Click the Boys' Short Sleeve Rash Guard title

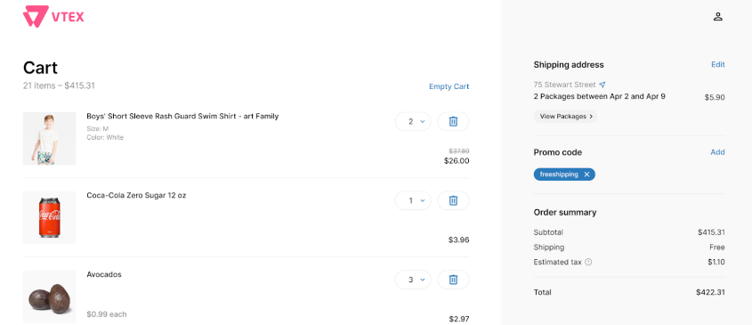(x=182, y=116)
